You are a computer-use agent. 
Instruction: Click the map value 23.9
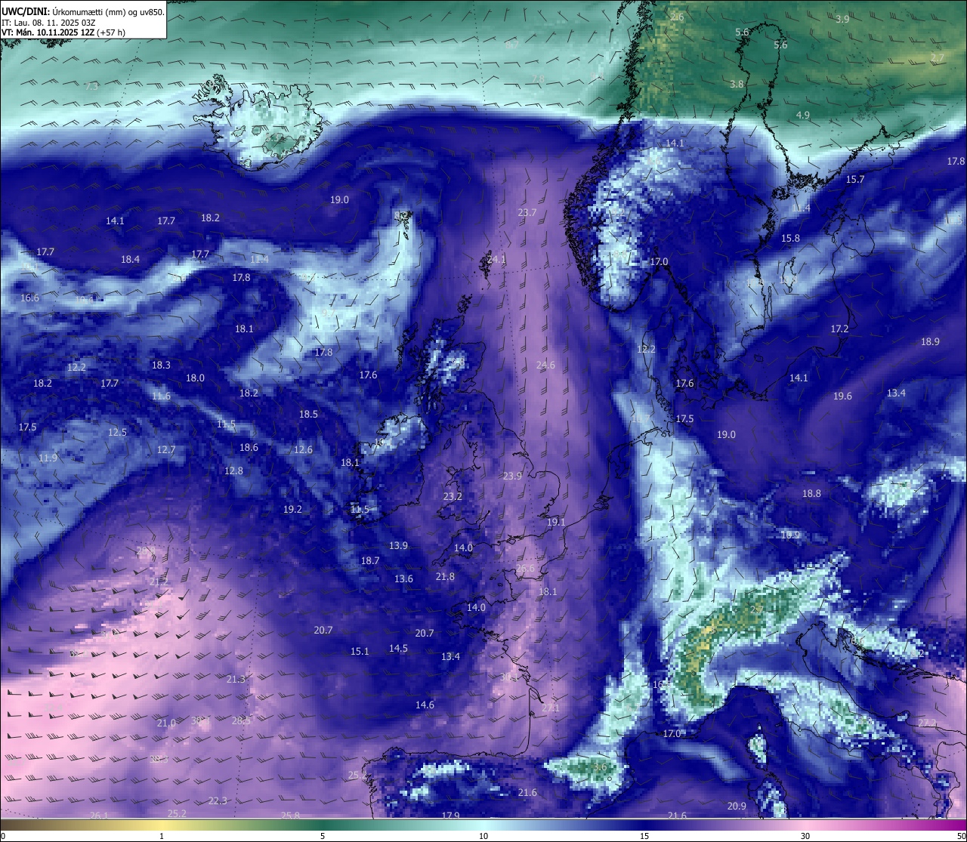512,476
